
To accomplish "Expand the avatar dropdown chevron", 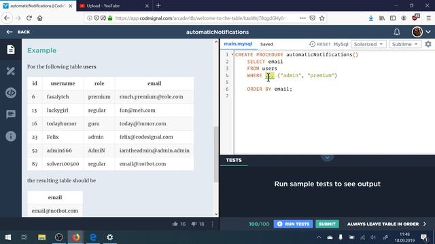I will pos(428,32).
